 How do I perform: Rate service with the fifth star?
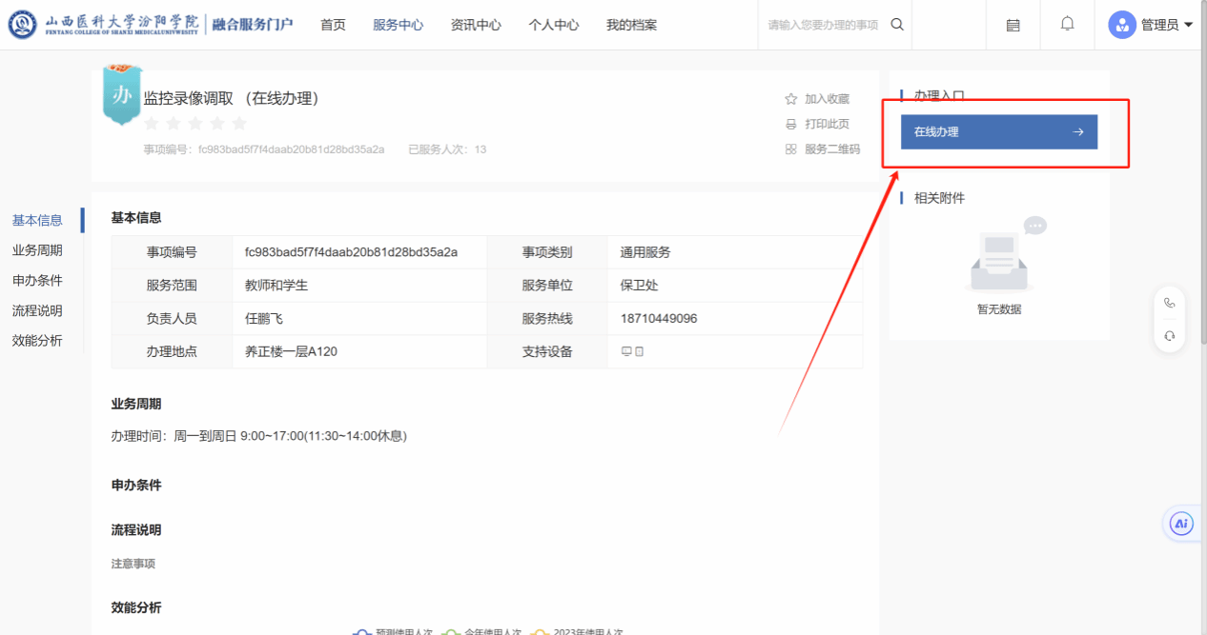tap(239, 124)
